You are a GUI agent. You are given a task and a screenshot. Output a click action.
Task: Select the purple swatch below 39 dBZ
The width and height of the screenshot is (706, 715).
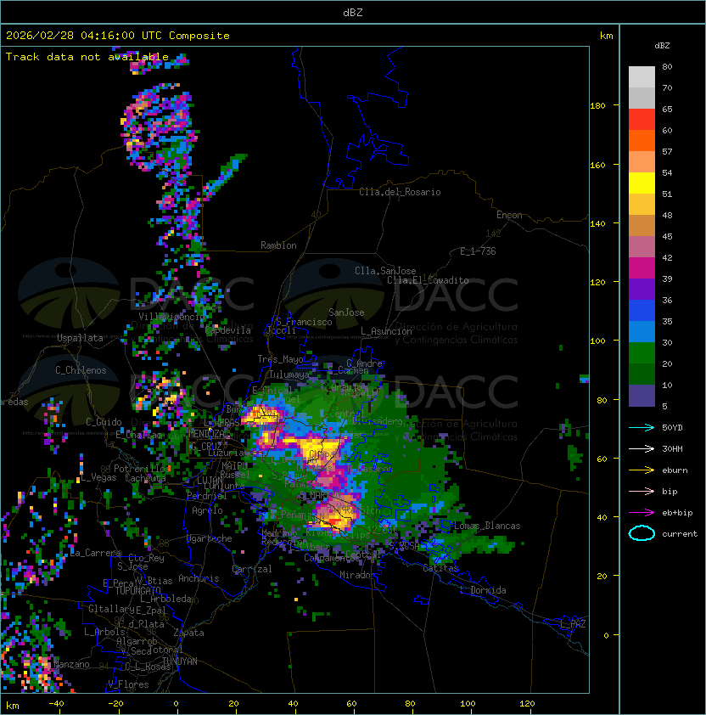coord(642,289)
